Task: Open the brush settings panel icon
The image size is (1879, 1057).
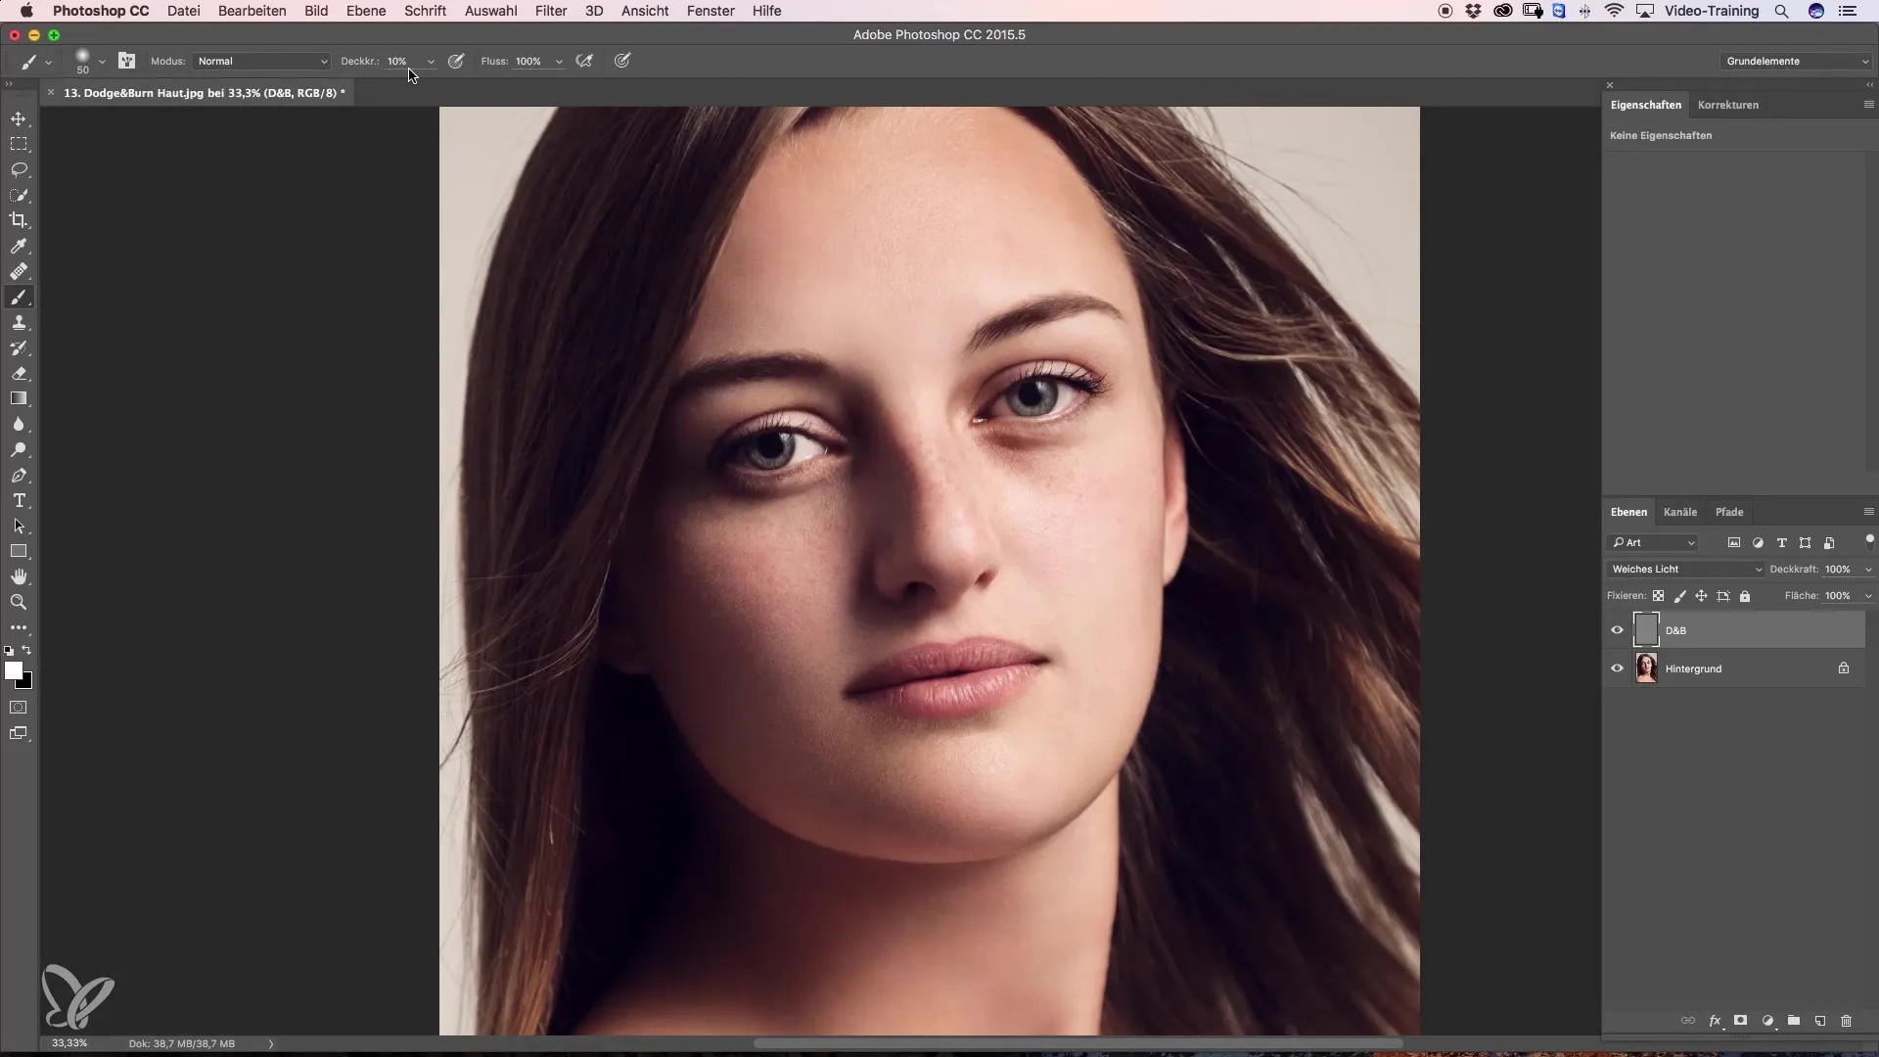Action: (x=127, y=61)
